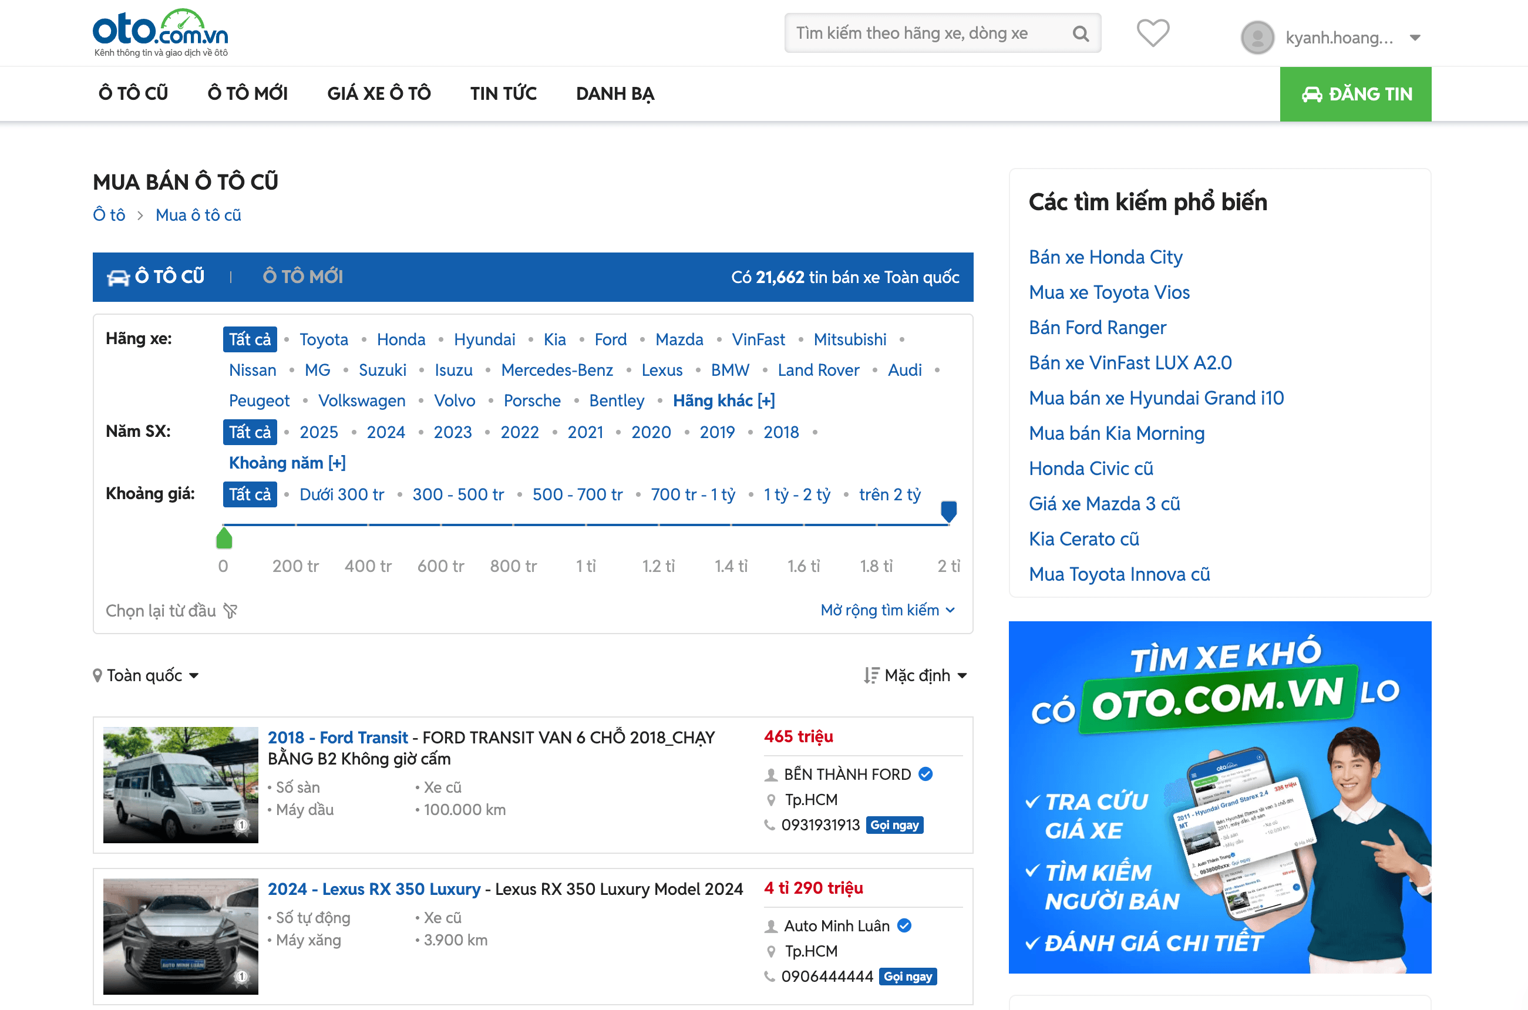The width and height of the screenshot is (1528, 1010).
Task: Open GIÁ XE Ô TÔ menu
Action: pyautogui.click(x=379, y=94)
